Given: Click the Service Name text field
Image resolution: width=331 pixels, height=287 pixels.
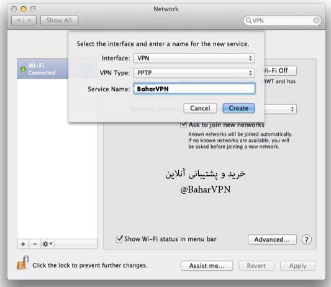Looking at the screenshot, I should pyautogui.click(x=194, y=89).
